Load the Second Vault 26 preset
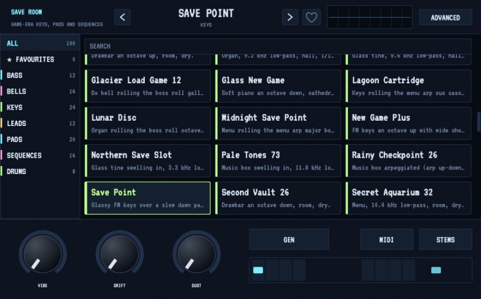This screenshot has width=481, height=299. (x=278, y=198)
